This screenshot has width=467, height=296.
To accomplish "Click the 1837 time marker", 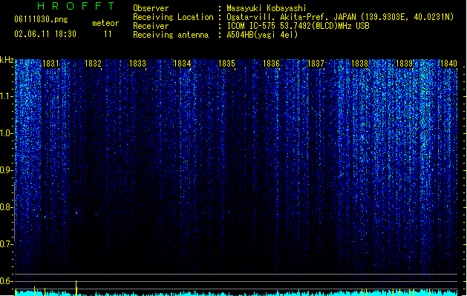I will (x=316, y=64).
